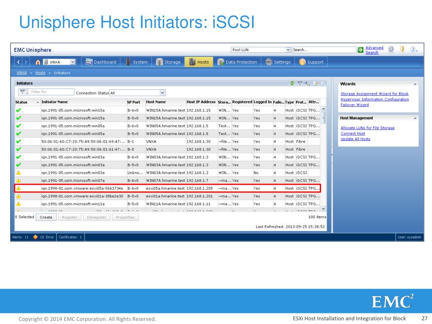This screenshot has width=432, height=324.
Task: Click the funnel icon in Filter for box
Action: [23, 92]
